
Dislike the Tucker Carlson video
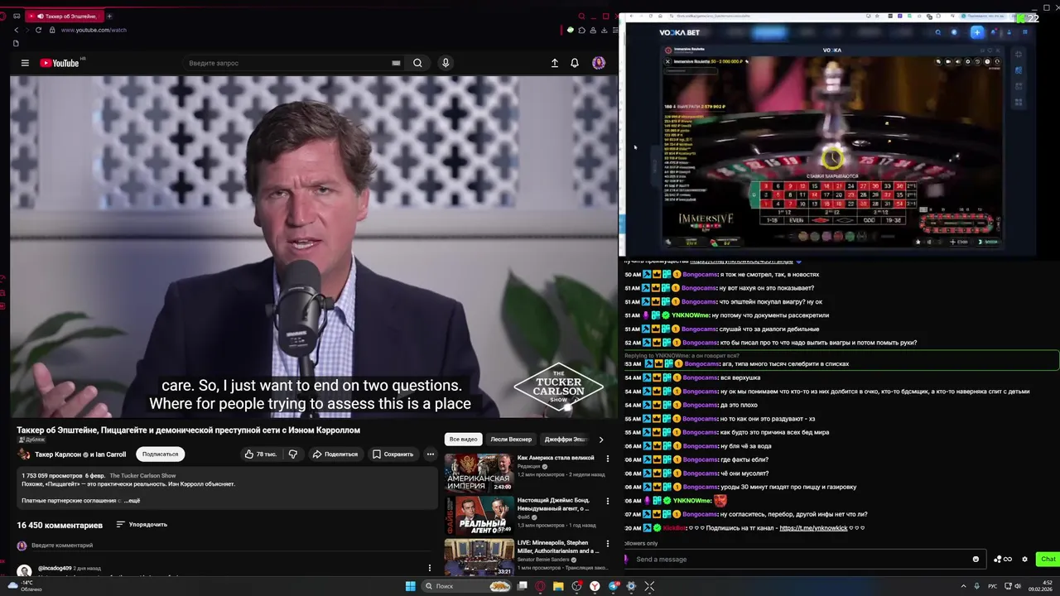pyautogui.click(x=292, y=454)
